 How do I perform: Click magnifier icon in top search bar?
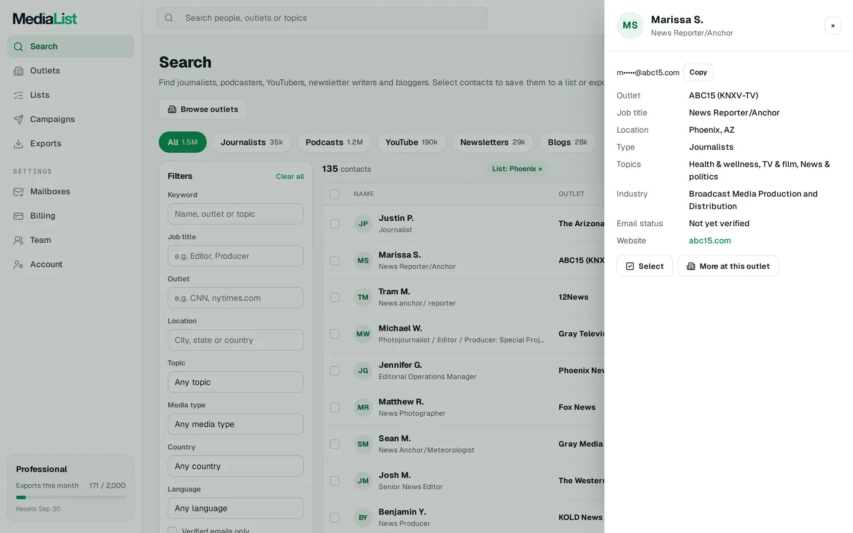coord(169,18)
